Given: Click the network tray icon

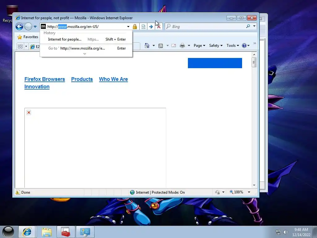Looking at the screenshot, I should click(x=278, y=232).
